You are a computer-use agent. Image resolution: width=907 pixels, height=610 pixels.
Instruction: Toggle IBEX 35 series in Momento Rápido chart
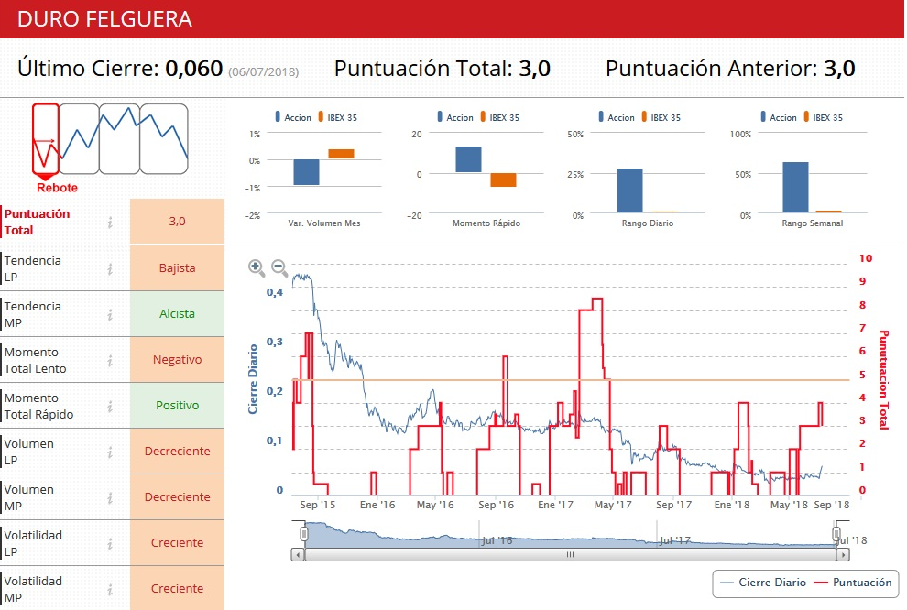(500, 117)
